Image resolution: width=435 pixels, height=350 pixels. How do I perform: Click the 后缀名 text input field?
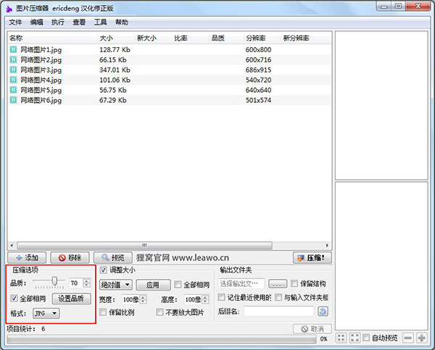(x=279, y=312)
